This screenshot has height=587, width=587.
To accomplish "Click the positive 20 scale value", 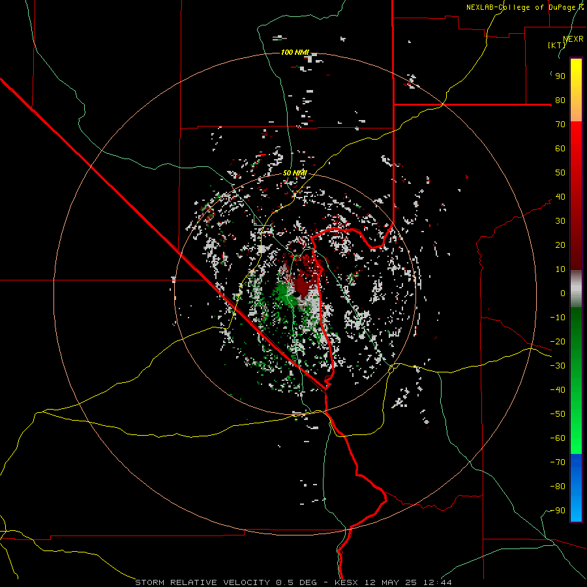I will tap(560, 245).
